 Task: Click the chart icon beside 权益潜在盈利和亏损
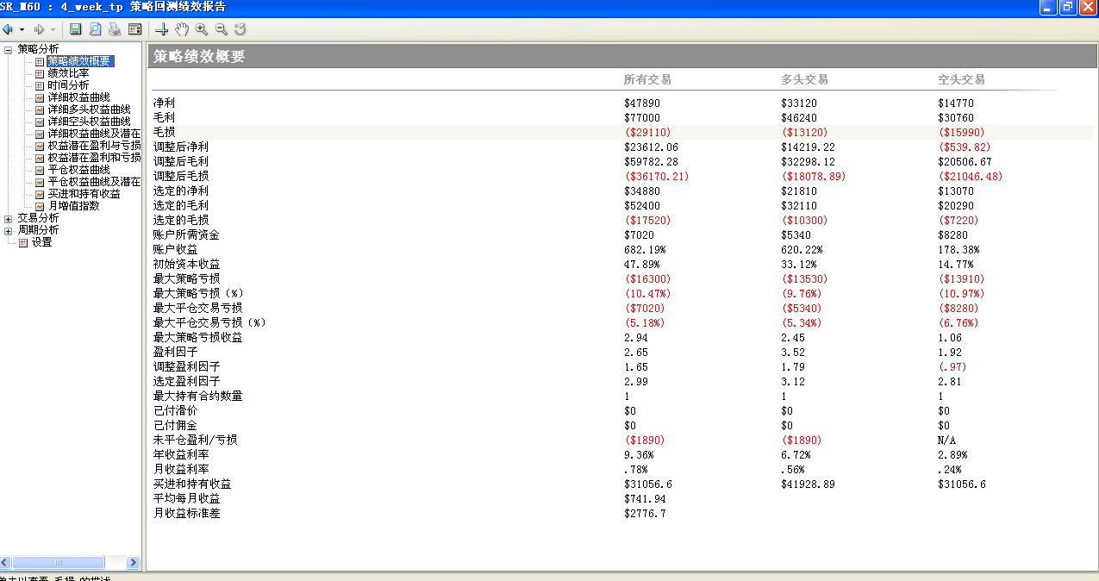(x=40, y=158)
